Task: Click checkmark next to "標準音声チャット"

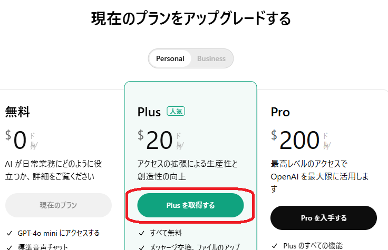Action: click(9, 247)
